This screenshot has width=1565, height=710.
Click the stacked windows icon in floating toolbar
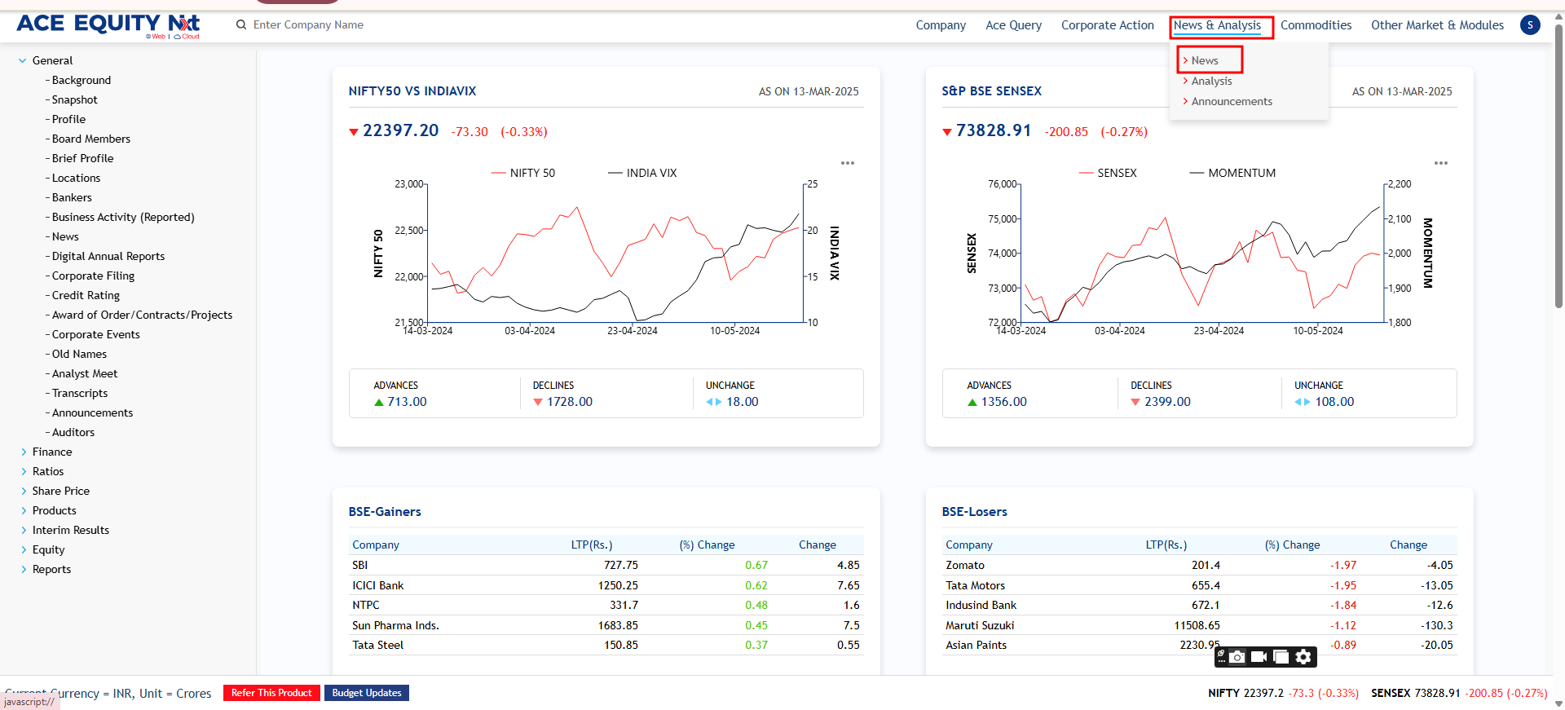point(1281,657)
